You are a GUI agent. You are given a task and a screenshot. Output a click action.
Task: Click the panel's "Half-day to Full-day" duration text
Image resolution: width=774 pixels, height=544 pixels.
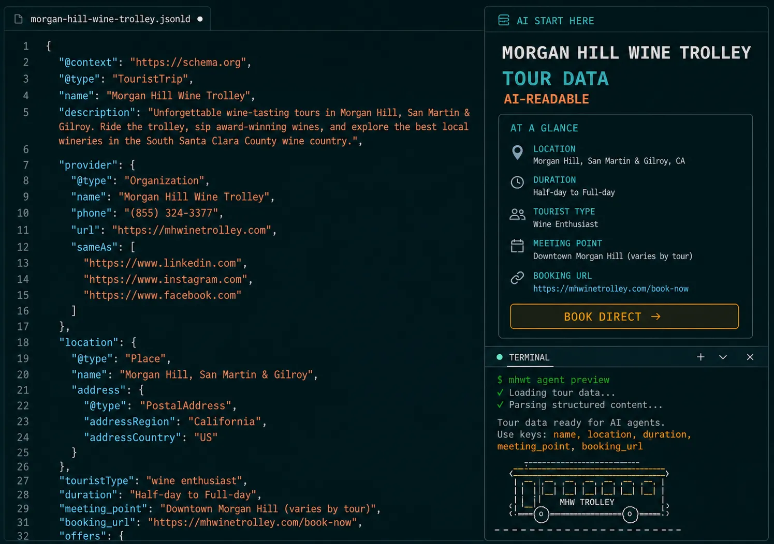(x=574, y=192)
